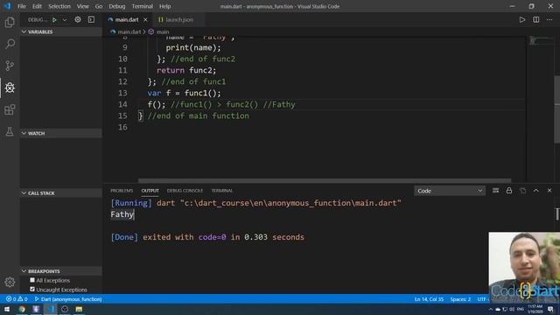Open the File menu
Screen dimensions: 560x315
click(22, 6)
